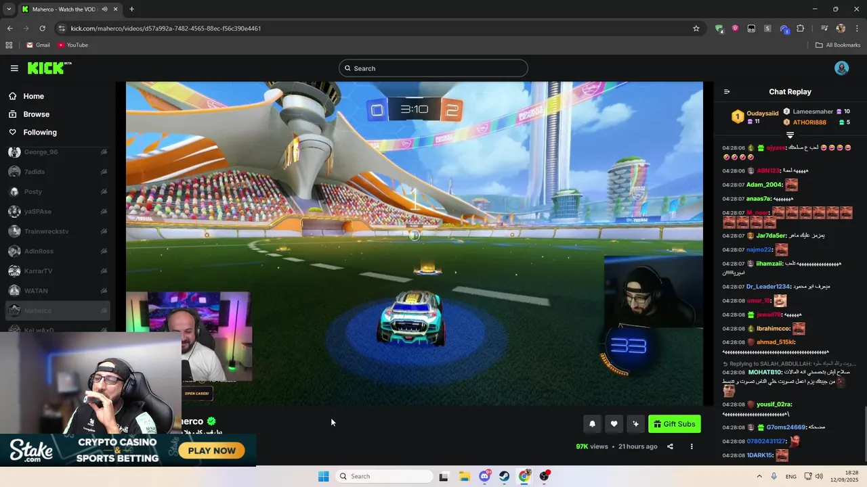Click the Kick search field
The image size is (867, 487).
(433, 68)
